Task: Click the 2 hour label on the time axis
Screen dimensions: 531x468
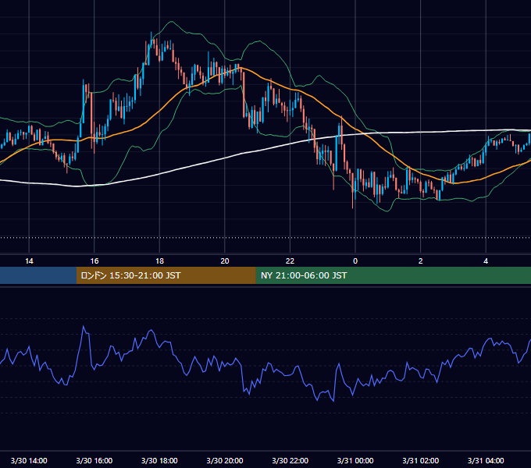Action: pos(421,261)
